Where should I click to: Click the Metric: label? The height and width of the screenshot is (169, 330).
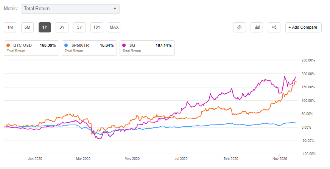pos(11,9)
